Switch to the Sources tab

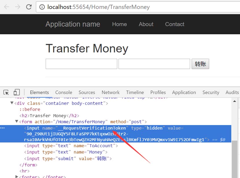[87, 92]
